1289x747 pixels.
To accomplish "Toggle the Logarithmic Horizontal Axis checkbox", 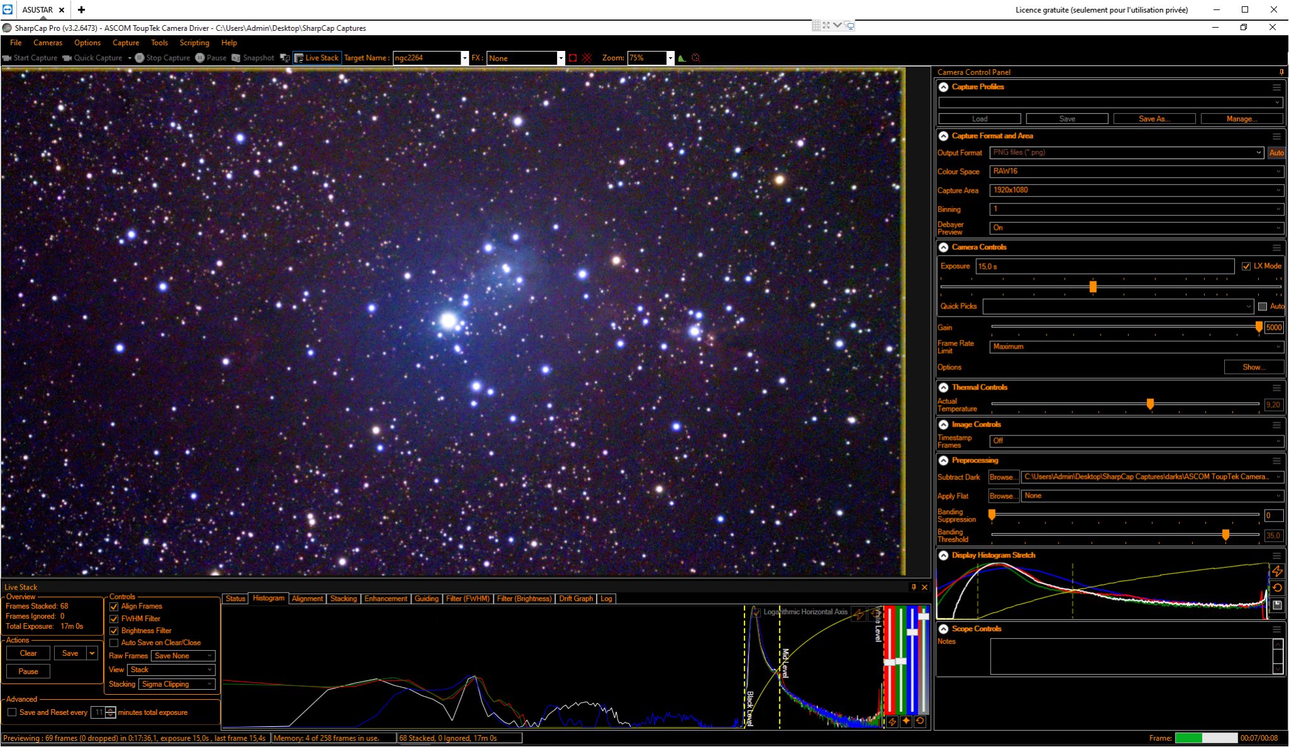I will point(757,612).
